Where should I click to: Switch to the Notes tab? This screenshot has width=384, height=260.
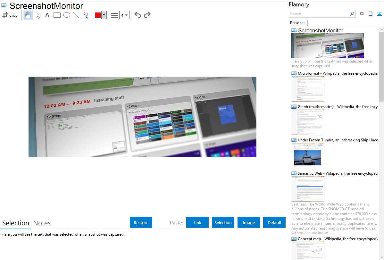pyautogui.click(x=42, y=223)
